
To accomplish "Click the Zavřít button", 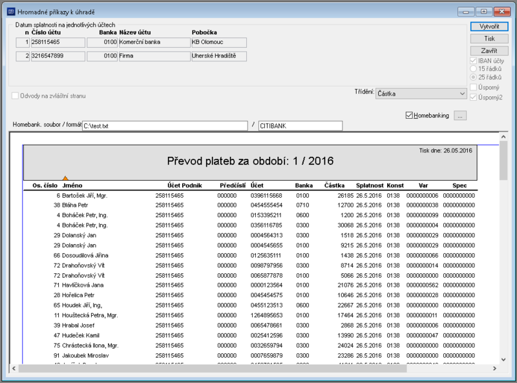I will [x=489, y=51].
